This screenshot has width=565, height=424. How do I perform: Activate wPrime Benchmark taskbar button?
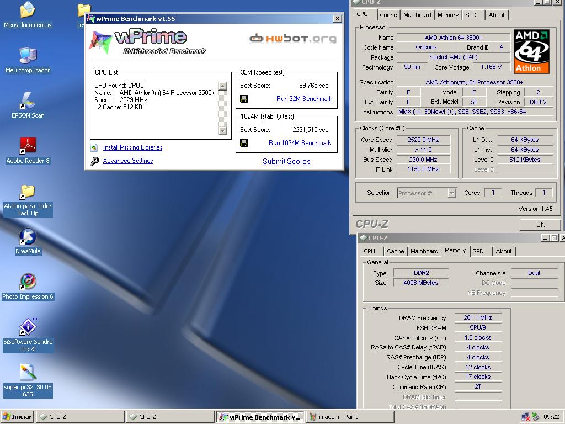tap(260, 417)
